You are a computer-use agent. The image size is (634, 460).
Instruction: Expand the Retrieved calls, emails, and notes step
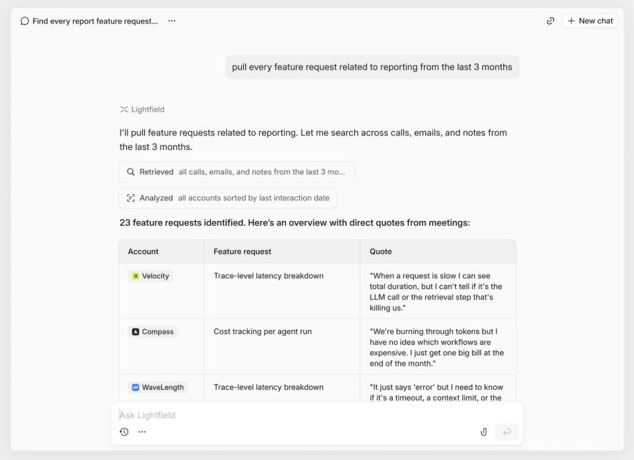tap(236, 172)
